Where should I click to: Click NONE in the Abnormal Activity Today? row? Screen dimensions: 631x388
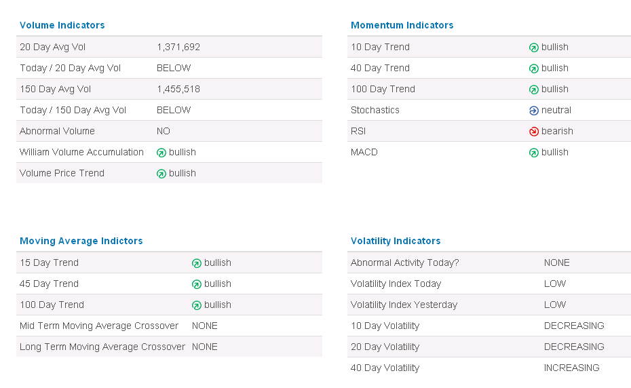556,263
